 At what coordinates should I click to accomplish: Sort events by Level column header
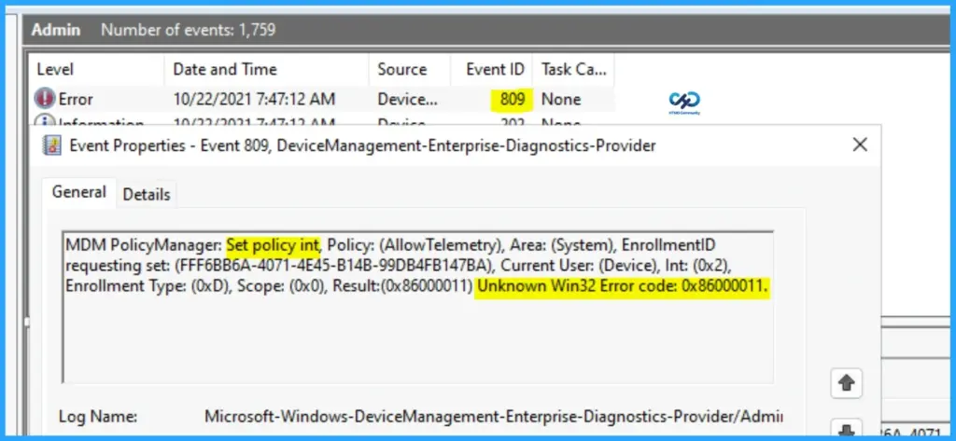coord(96,69)
